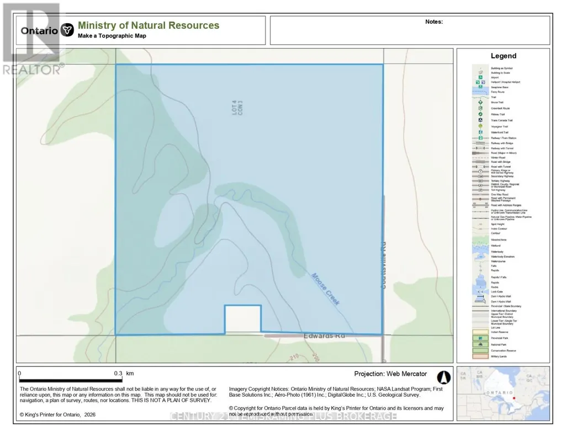This screenshot has height=437, width=566.
Task: Click the Voyageur Trail legend icon
Action: coord(480,126)
